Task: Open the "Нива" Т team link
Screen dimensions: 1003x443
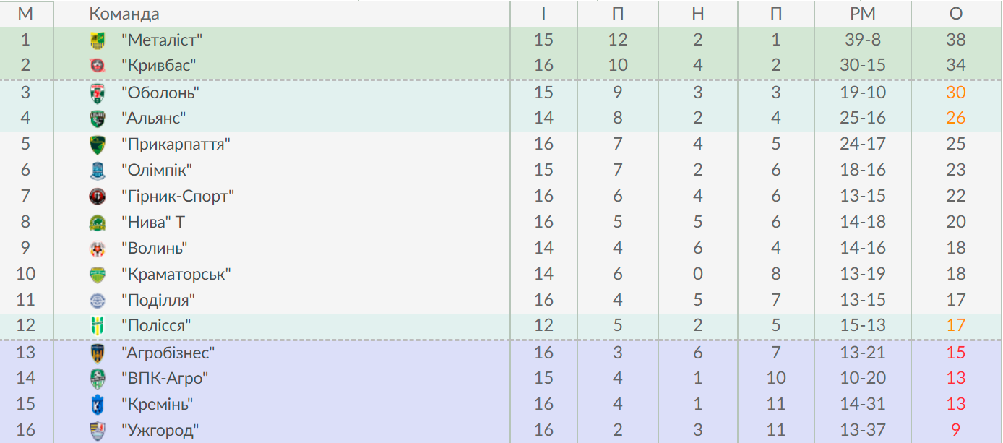Action: tap(152, 223)
